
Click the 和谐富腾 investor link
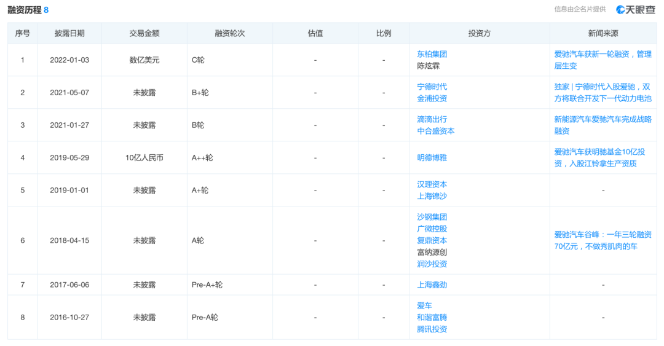[432, 317]
